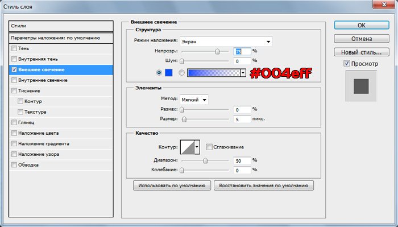Open the contour curve thumbnail picker

pos(188,147)
